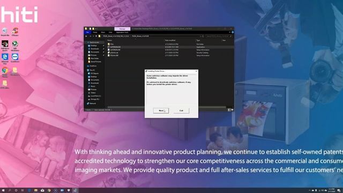
Task: Close the Installing Printer Driver dialog
Action: tap(196, 71)
